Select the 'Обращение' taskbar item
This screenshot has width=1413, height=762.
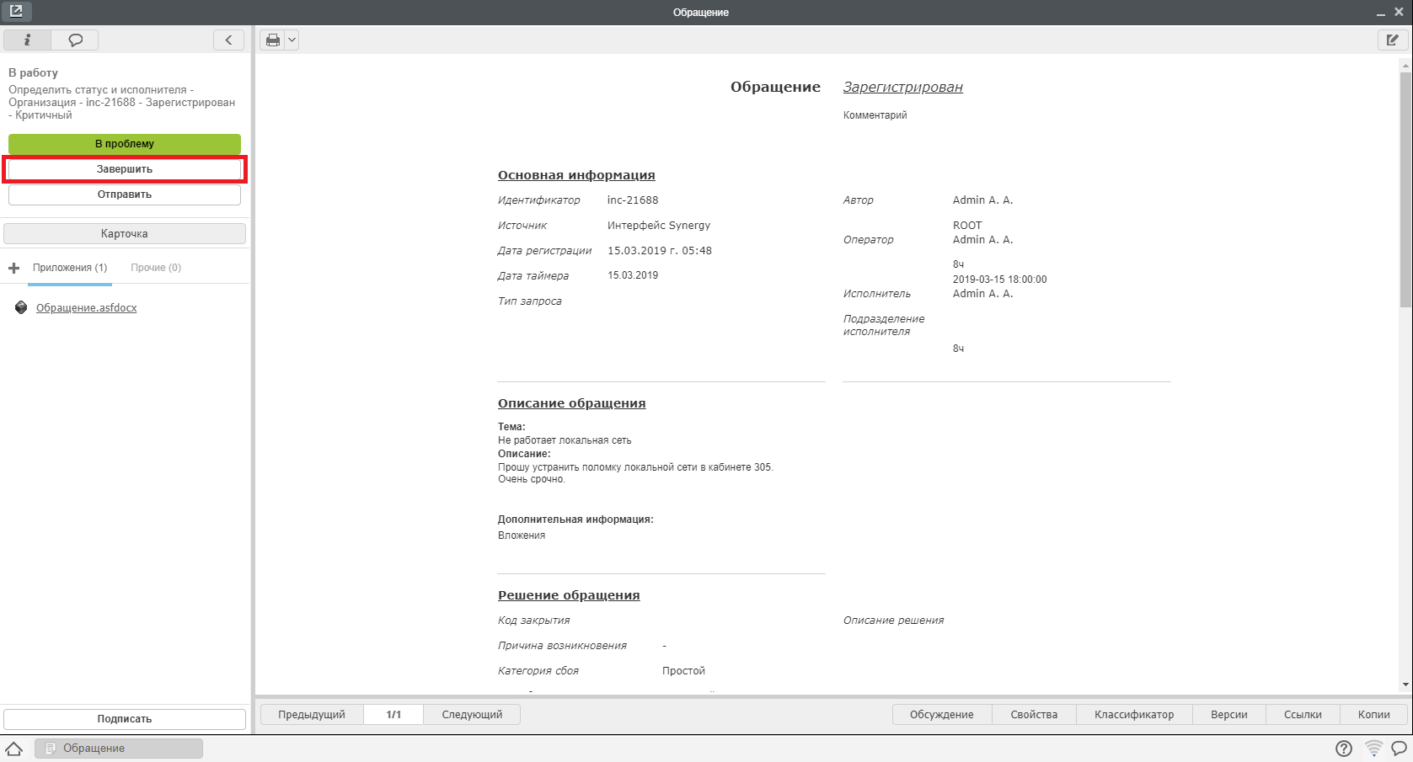click(119, 749)
